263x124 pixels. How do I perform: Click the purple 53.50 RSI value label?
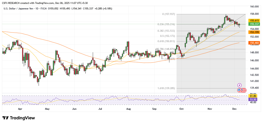pos(254,99)
